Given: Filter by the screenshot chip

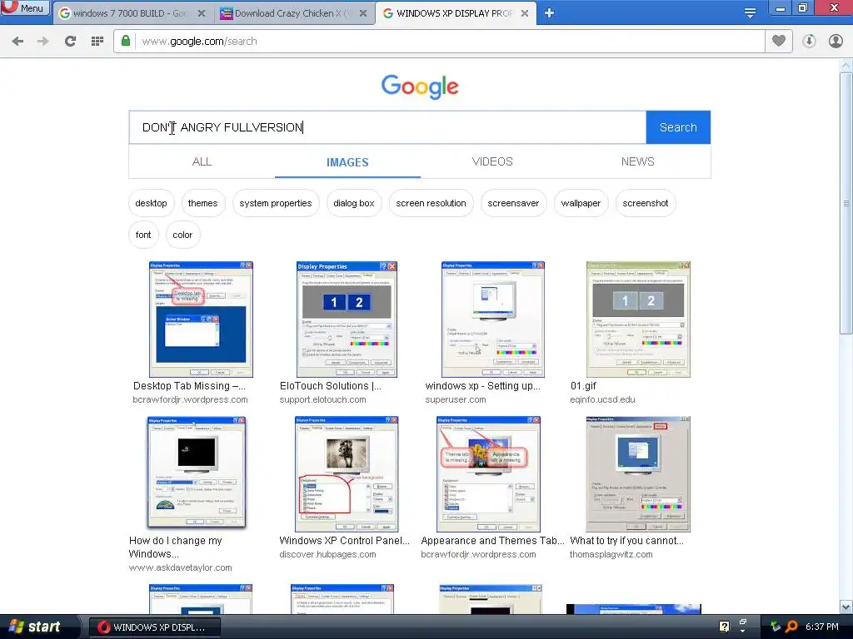Looking at the screenshot, I should (646, 203).
